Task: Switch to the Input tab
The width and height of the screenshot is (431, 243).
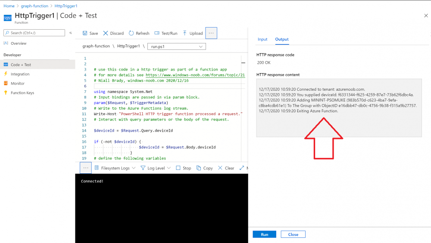Action: 262,39
